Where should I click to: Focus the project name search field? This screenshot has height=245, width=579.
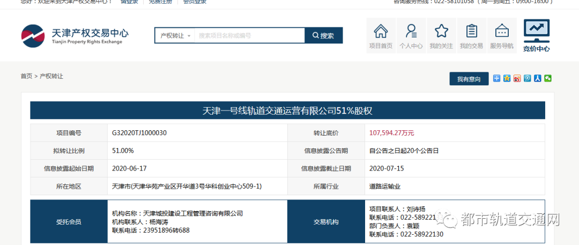click(250, 35)
